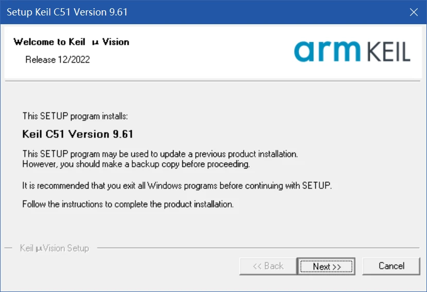Viewport: 427px width, 292px height.
Task: Close the Setup Keil C51 window
Action: (x=413, y=12)
